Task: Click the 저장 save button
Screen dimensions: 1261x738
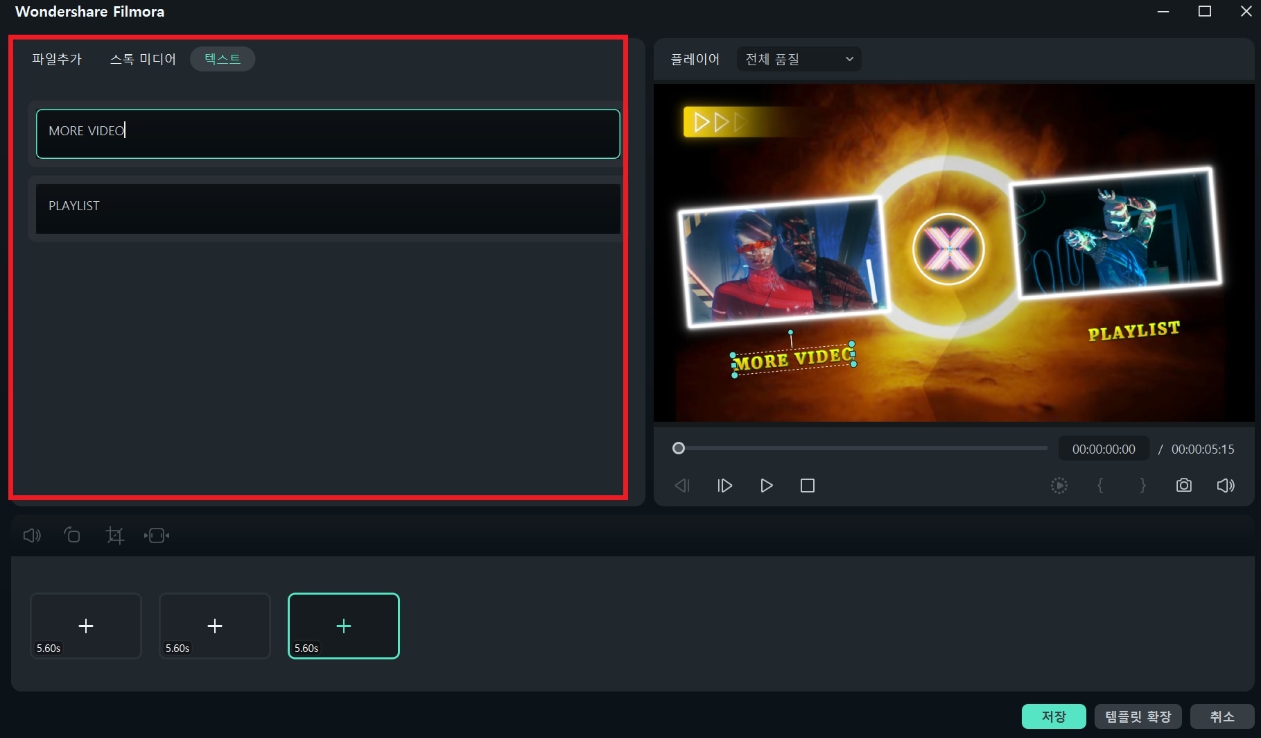Action: pyautogui.click(x=1054, y=716)
